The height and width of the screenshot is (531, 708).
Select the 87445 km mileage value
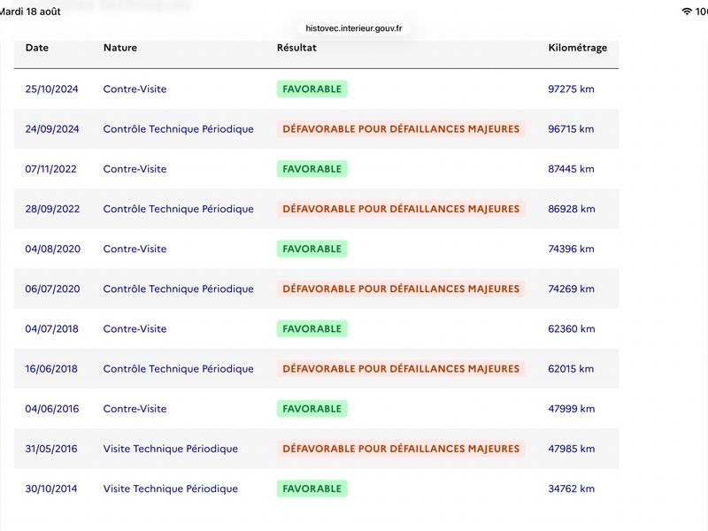571,169
